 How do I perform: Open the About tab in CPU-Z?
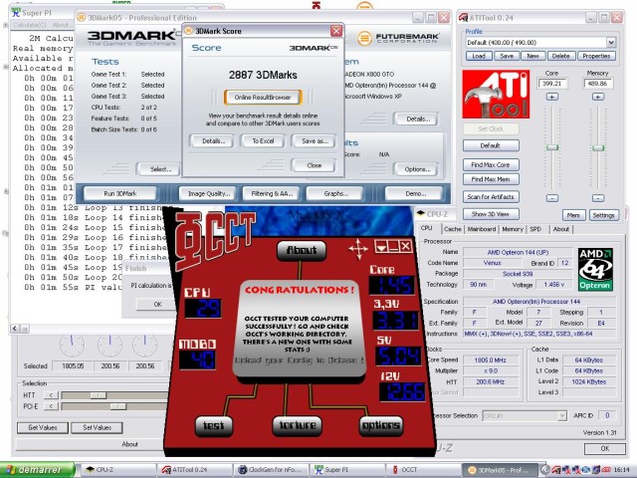click(x=561, y=229)
